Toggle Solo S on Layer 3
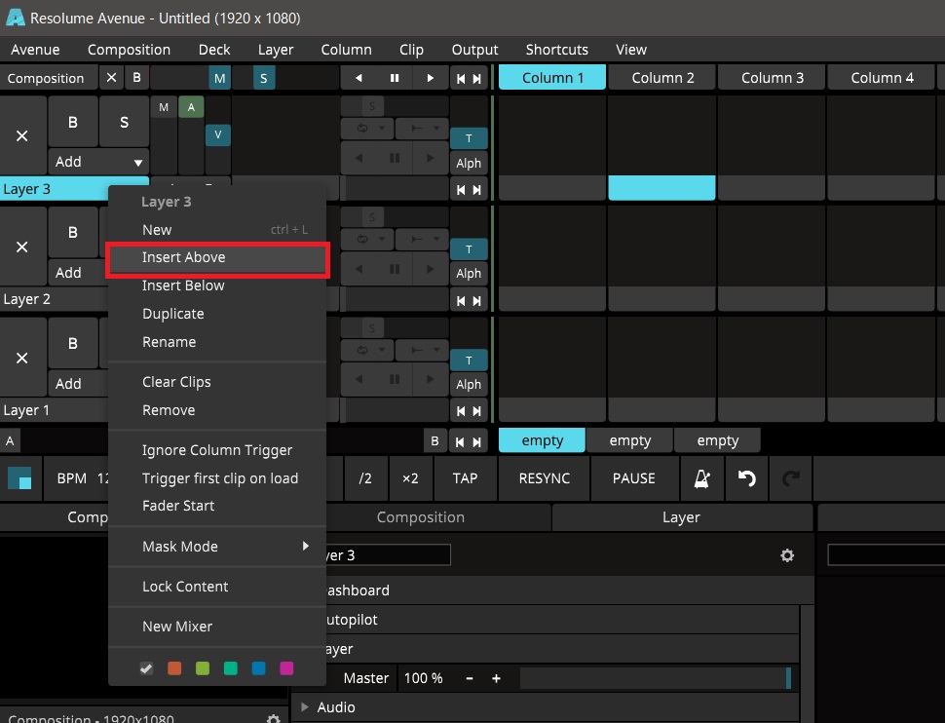Screen dimensions: 945x723 pos(124,122)
